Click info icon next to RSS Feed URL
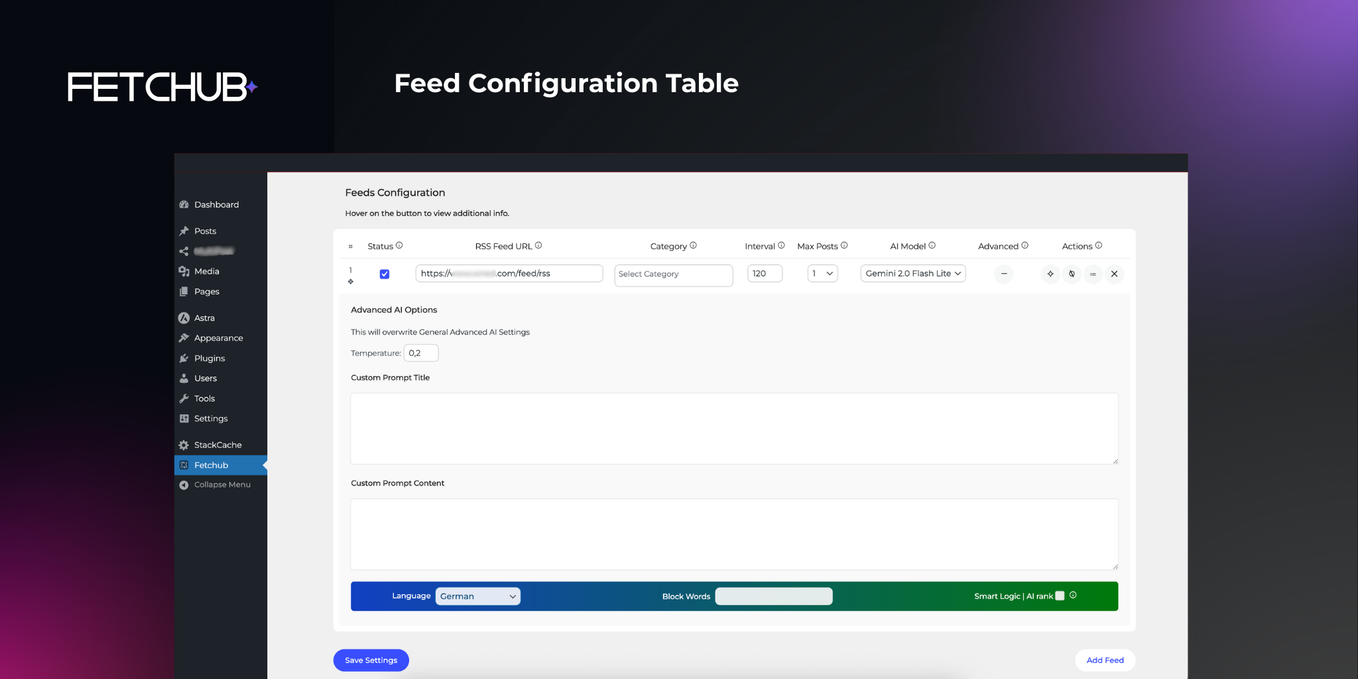The image size is (1358, 679). point(538,245)
